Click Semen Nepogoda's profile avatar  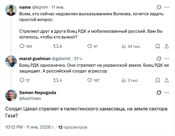click(x=11, y=95)
